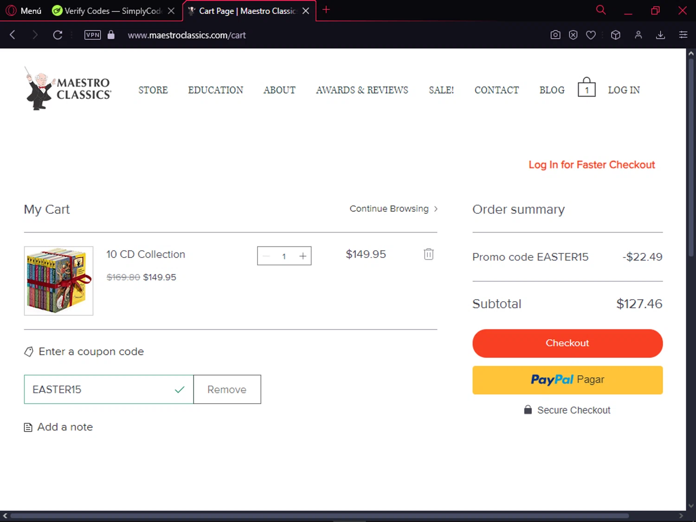
Task: Click the -$22.49 discount amount
Action: tap(642, 257)
